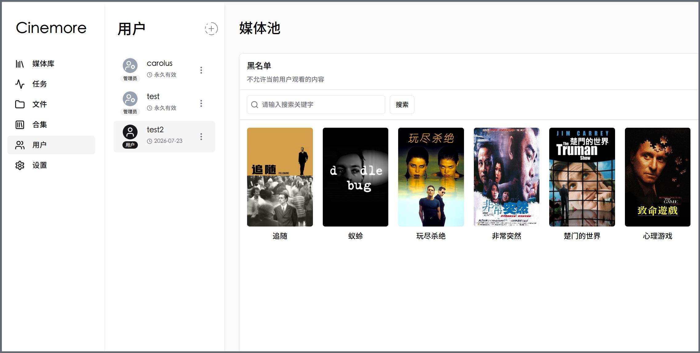Image resolution: width=700 pixels, height=353 pixels.
Task: Open 设置 via the gear icon
Action: pyautogui.click(x=20, y=165)
